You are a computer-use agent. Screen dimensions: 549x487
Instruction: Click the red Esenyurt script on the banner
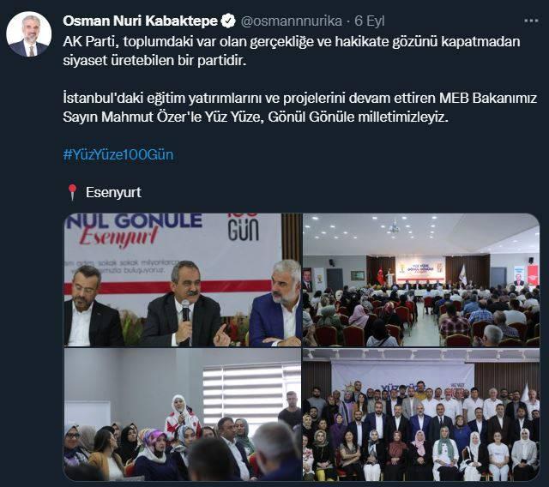coord(118,236)
